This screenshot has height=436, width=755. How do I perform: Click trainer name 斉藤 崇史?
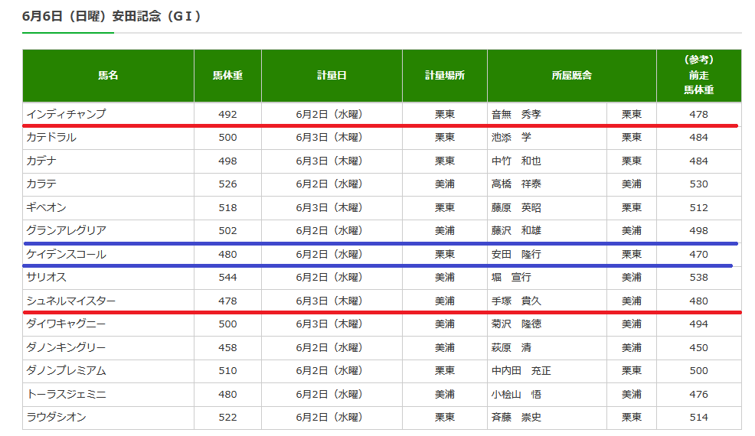516,418
